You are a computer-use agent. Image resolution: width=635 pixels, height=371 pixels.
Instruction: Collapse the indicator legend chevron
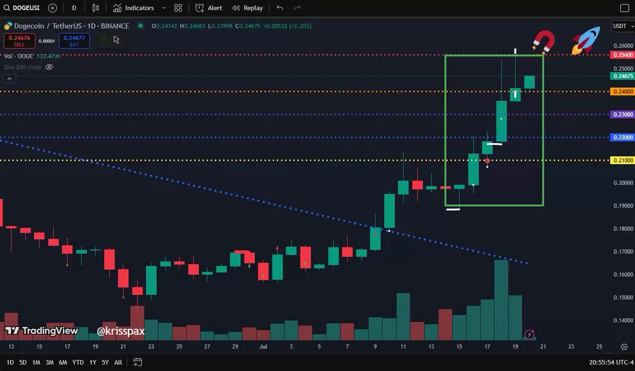tap(9, 78)
